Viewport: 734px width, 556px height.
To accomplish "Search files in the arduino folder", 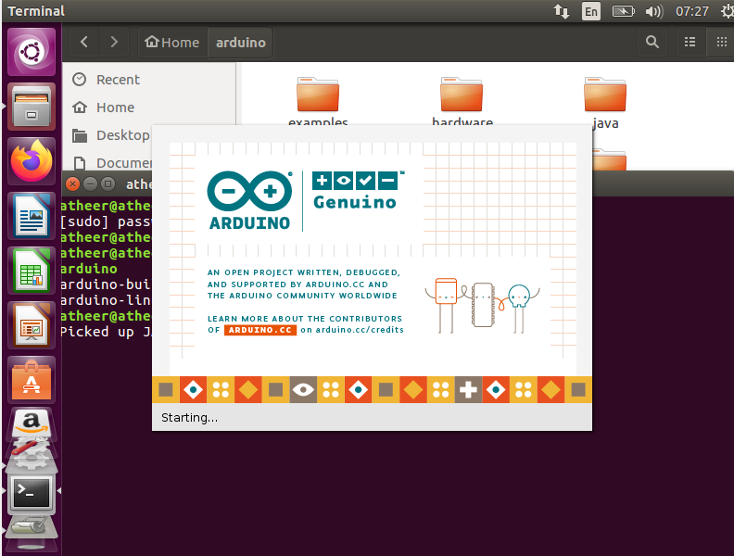I will 652,42.
